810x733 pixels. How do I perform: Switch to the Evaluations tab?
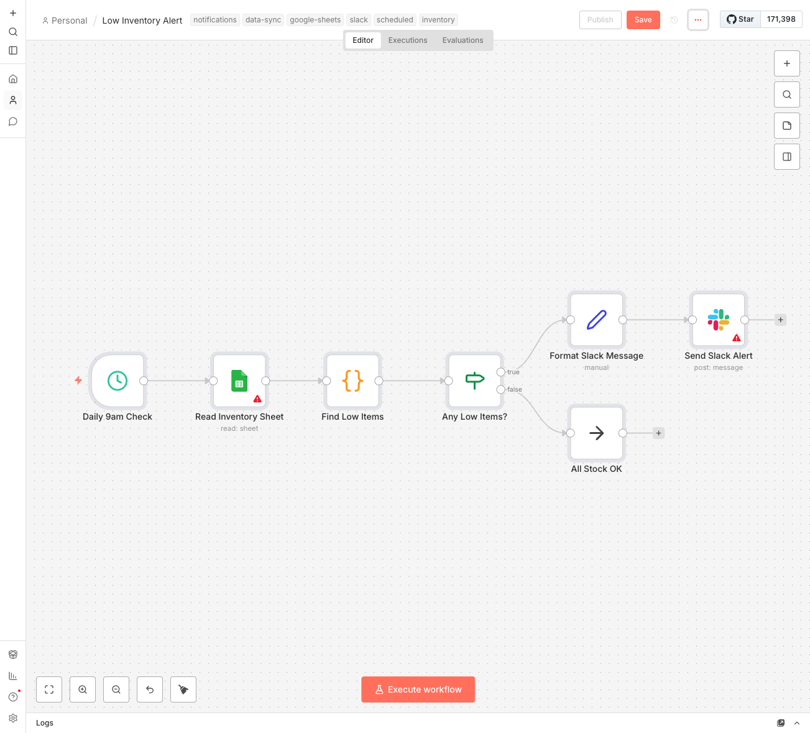(463, 40)
